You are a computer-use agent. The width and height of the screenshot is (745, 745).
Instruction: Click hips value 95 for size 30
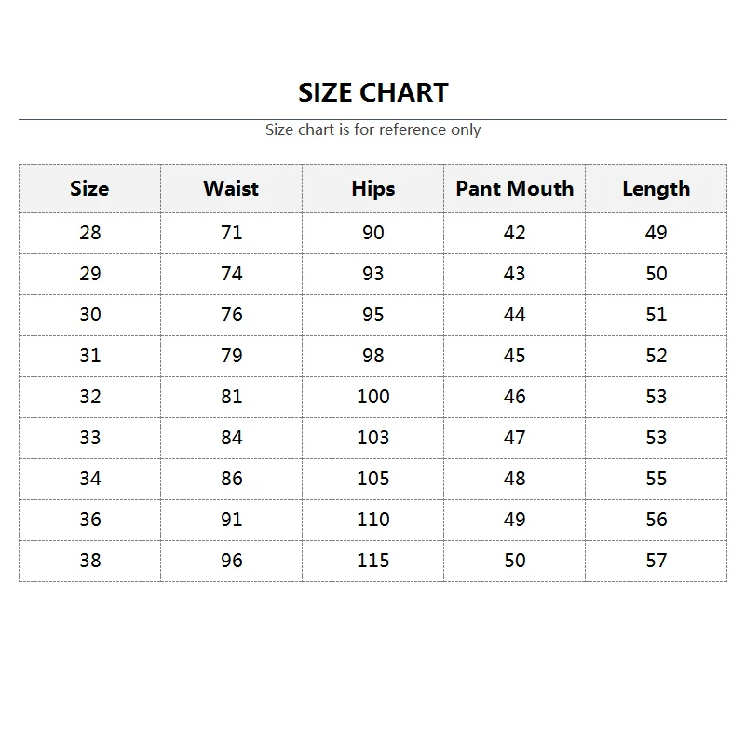(372, 315)
